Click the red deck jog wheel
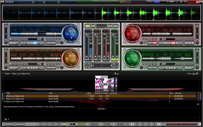Image resolution: width=203 pixels, height=127 pixels. coord(132,34)
